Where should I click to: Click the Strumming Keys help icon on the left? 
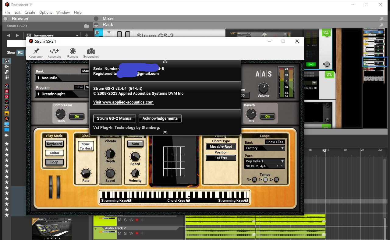129,200
